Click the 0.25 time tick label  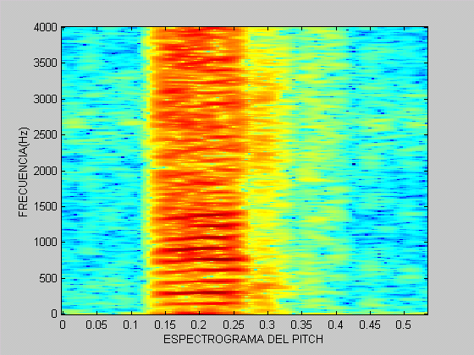[x=233, y=325]
